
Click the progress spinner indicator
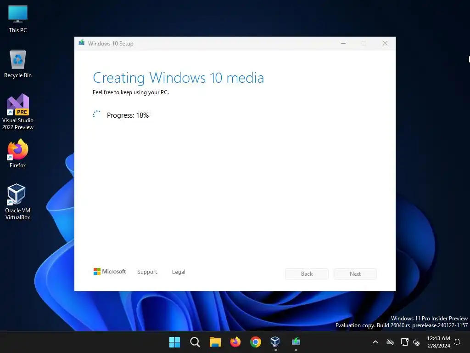coord(96,114)
